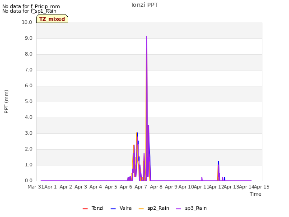
Task: Click the Apr 14 x-axis tick label
Action: click(247, 187)
